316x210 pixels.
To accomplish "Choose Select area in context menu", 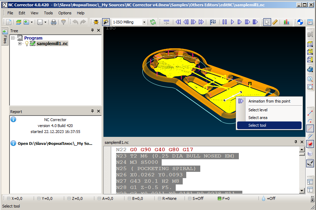I will coord(269,118).
